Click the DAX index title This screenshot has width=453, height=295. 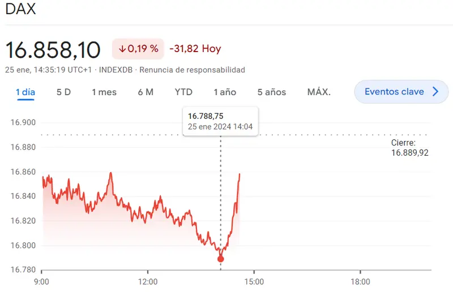pyautogui.click(x=19, y=10)
